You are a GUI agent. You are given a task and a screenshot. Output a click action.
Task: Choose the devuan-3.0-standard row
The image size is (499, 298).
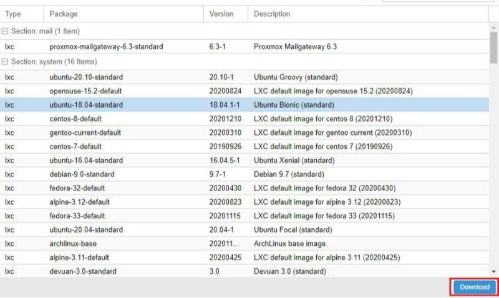click(82, 271)
